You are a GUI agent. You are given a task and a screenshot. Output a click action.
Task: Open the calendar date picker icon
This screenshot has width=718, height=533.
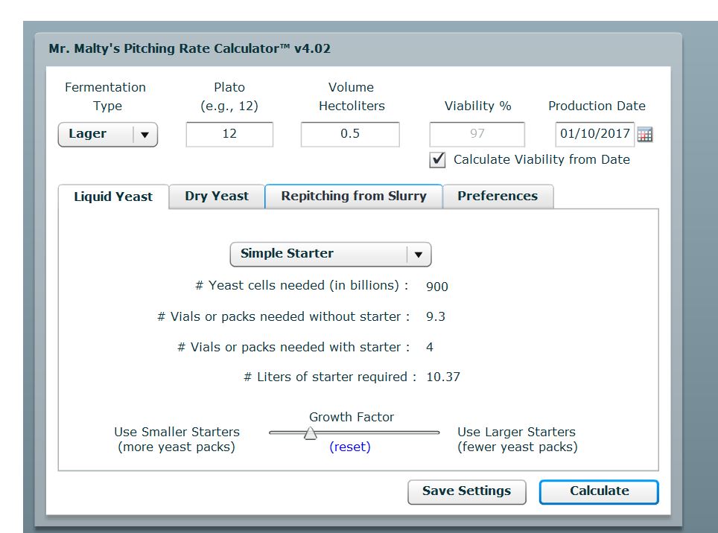645,135
